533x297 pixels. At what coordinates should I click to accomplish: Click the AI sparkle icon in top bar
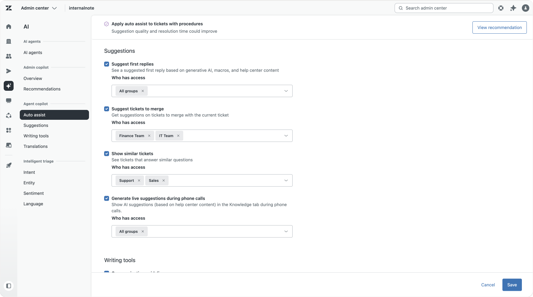pos(513,8)
